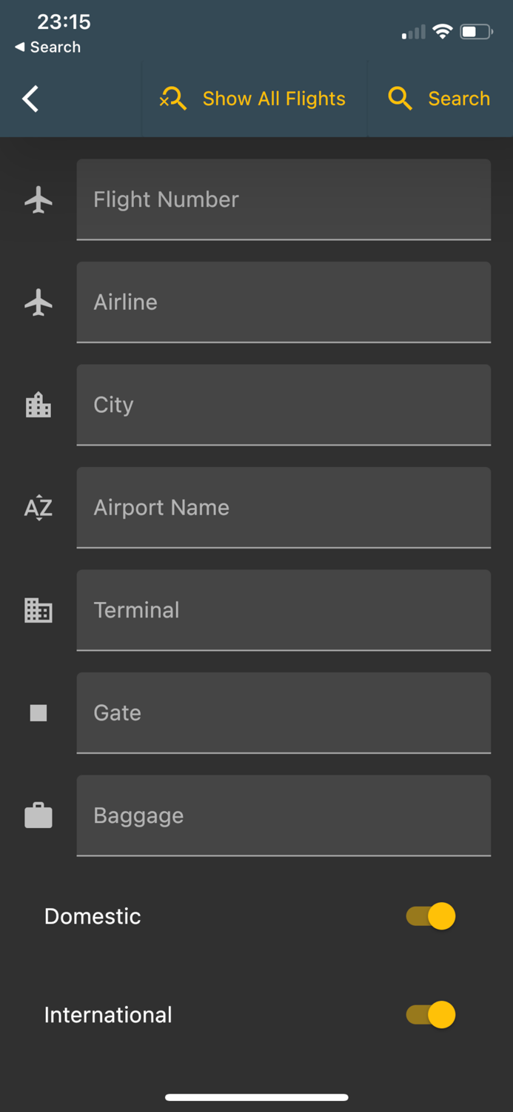The image size is (513, 1112).
Task: Select the airplane icon beside the Airline field
Action: 38,302
